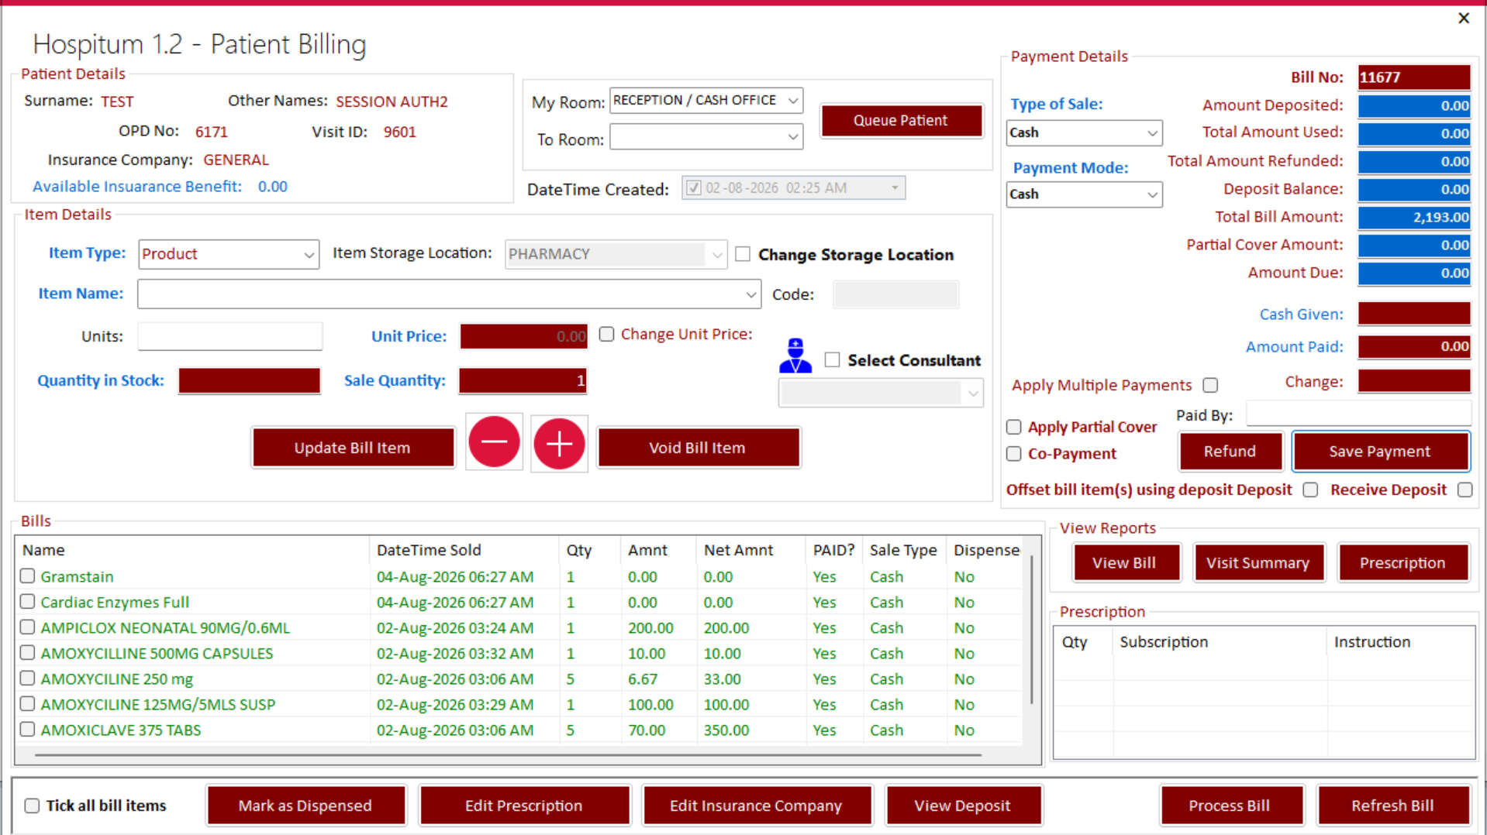Enable Change Storage Location checkbox

coord(743,254)
